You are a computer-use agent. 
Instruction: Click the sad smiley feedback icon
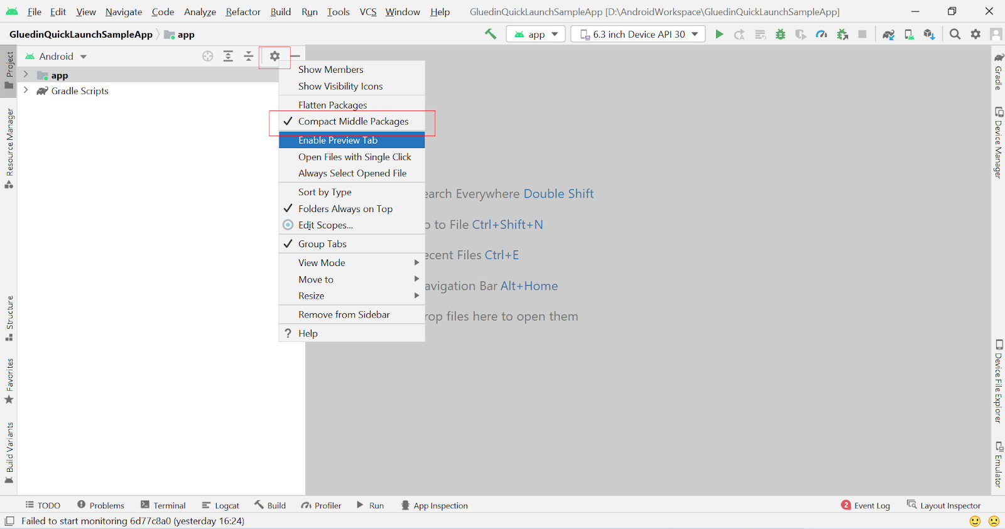tap(994, 521)
